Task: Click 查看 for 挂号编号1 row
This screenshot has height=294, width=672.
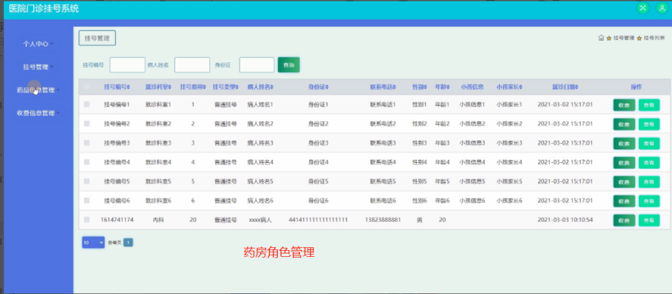Action: [x=649, y=105]
